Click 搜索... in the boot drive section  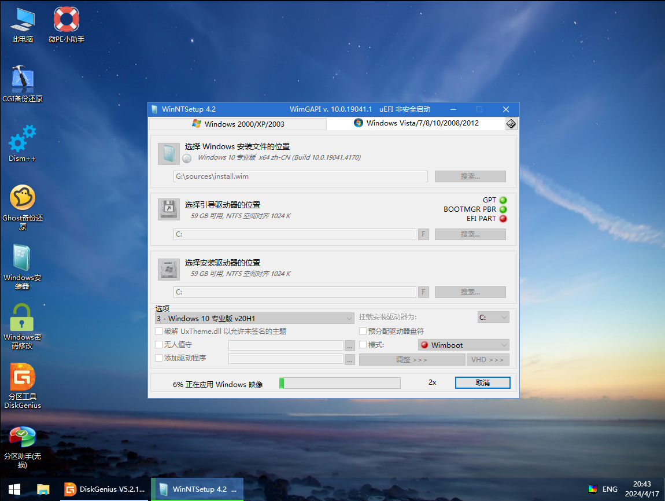click(470, 234)
